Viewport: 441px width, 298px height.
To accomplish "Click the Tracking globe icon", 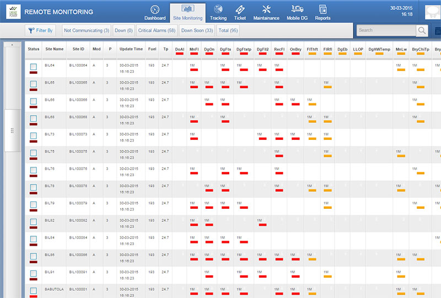I will click(x=218, y=9).
